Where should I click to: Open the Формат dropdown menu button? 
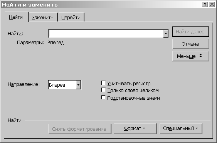tap(135, 128)
